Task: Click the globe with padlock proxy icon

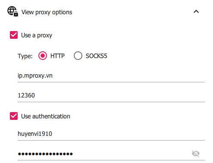Action: click(x=13, y=11)
